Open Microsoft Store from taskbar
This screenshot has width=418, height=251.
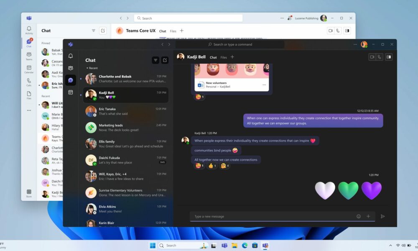coord(255,246)
